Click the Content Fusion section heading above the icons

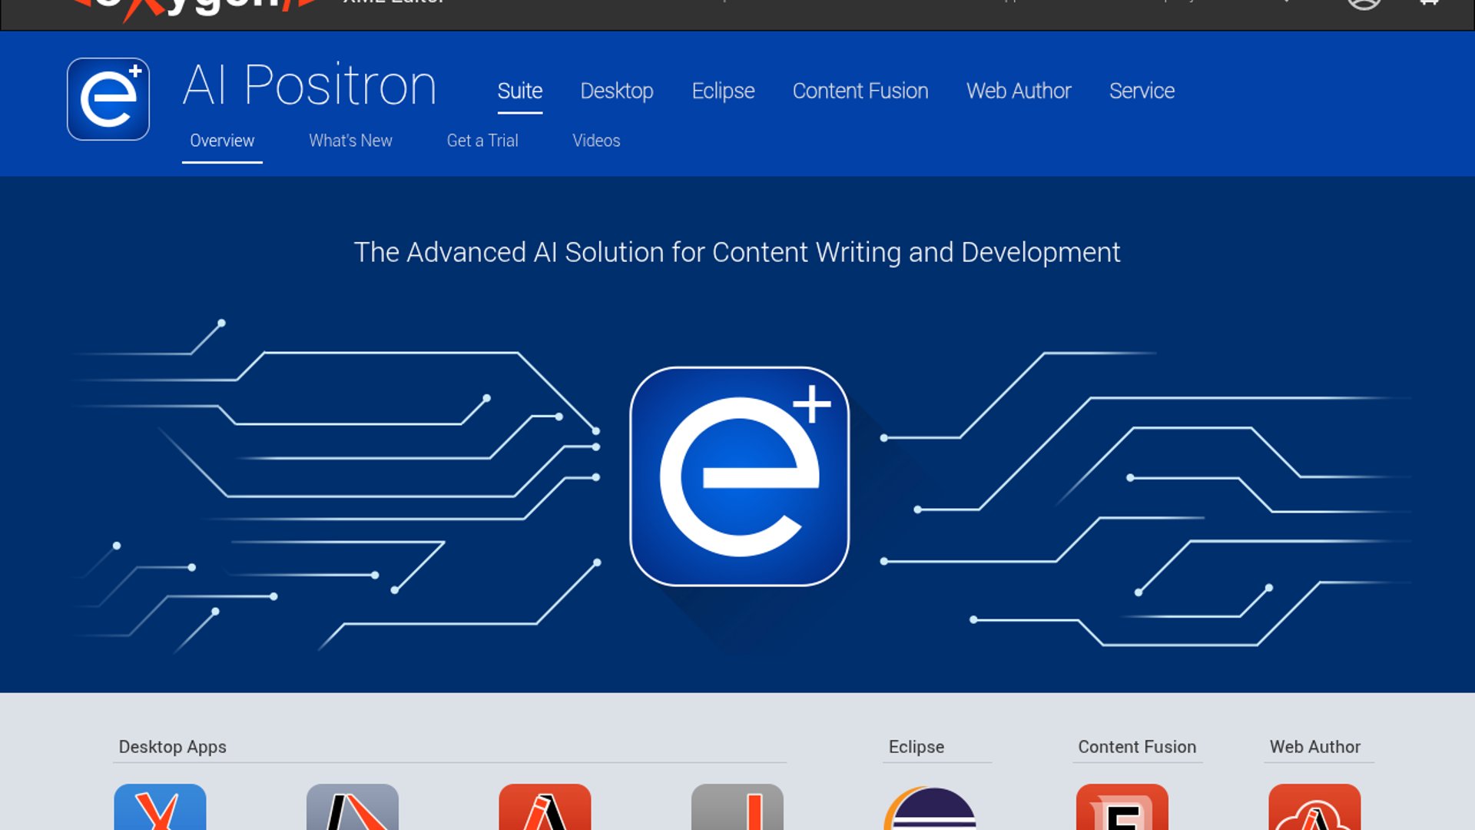(x=1137, y=747)
